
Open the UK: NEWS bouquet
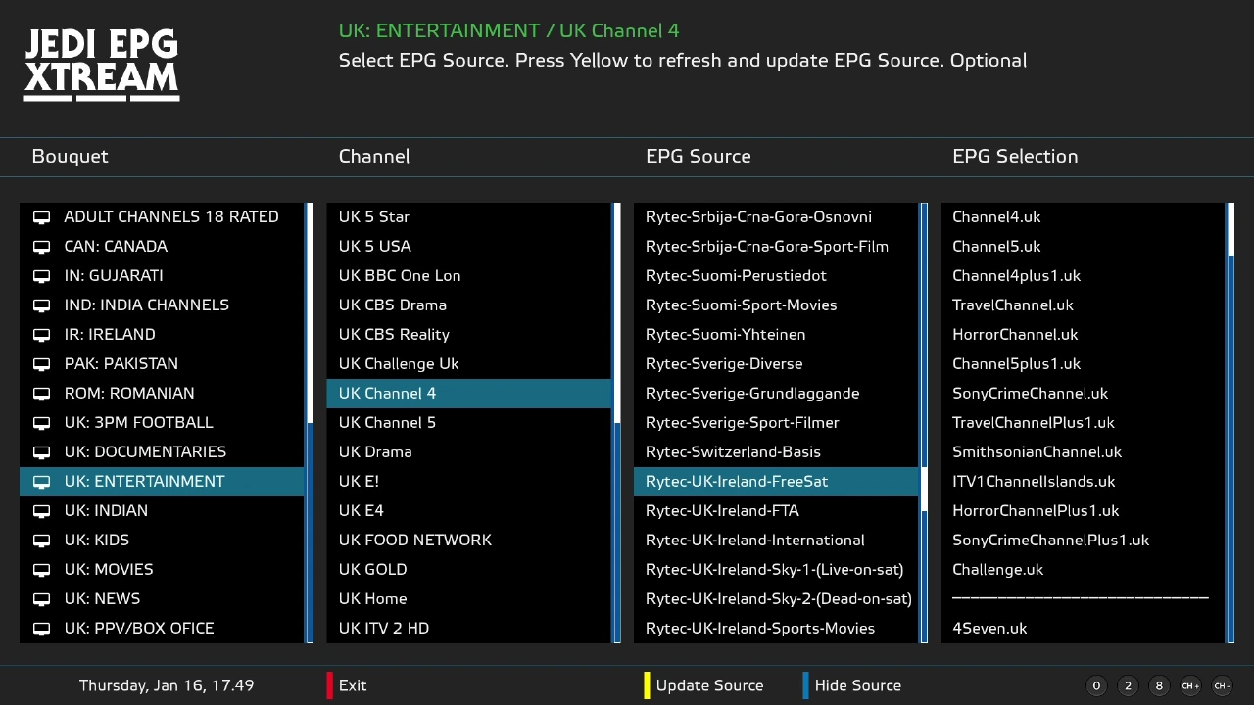(162, 599)
